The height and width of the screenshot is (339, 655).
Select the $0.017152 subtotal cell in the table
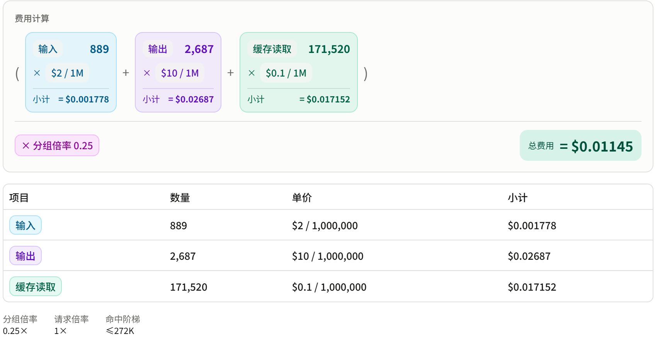[532, 287]
